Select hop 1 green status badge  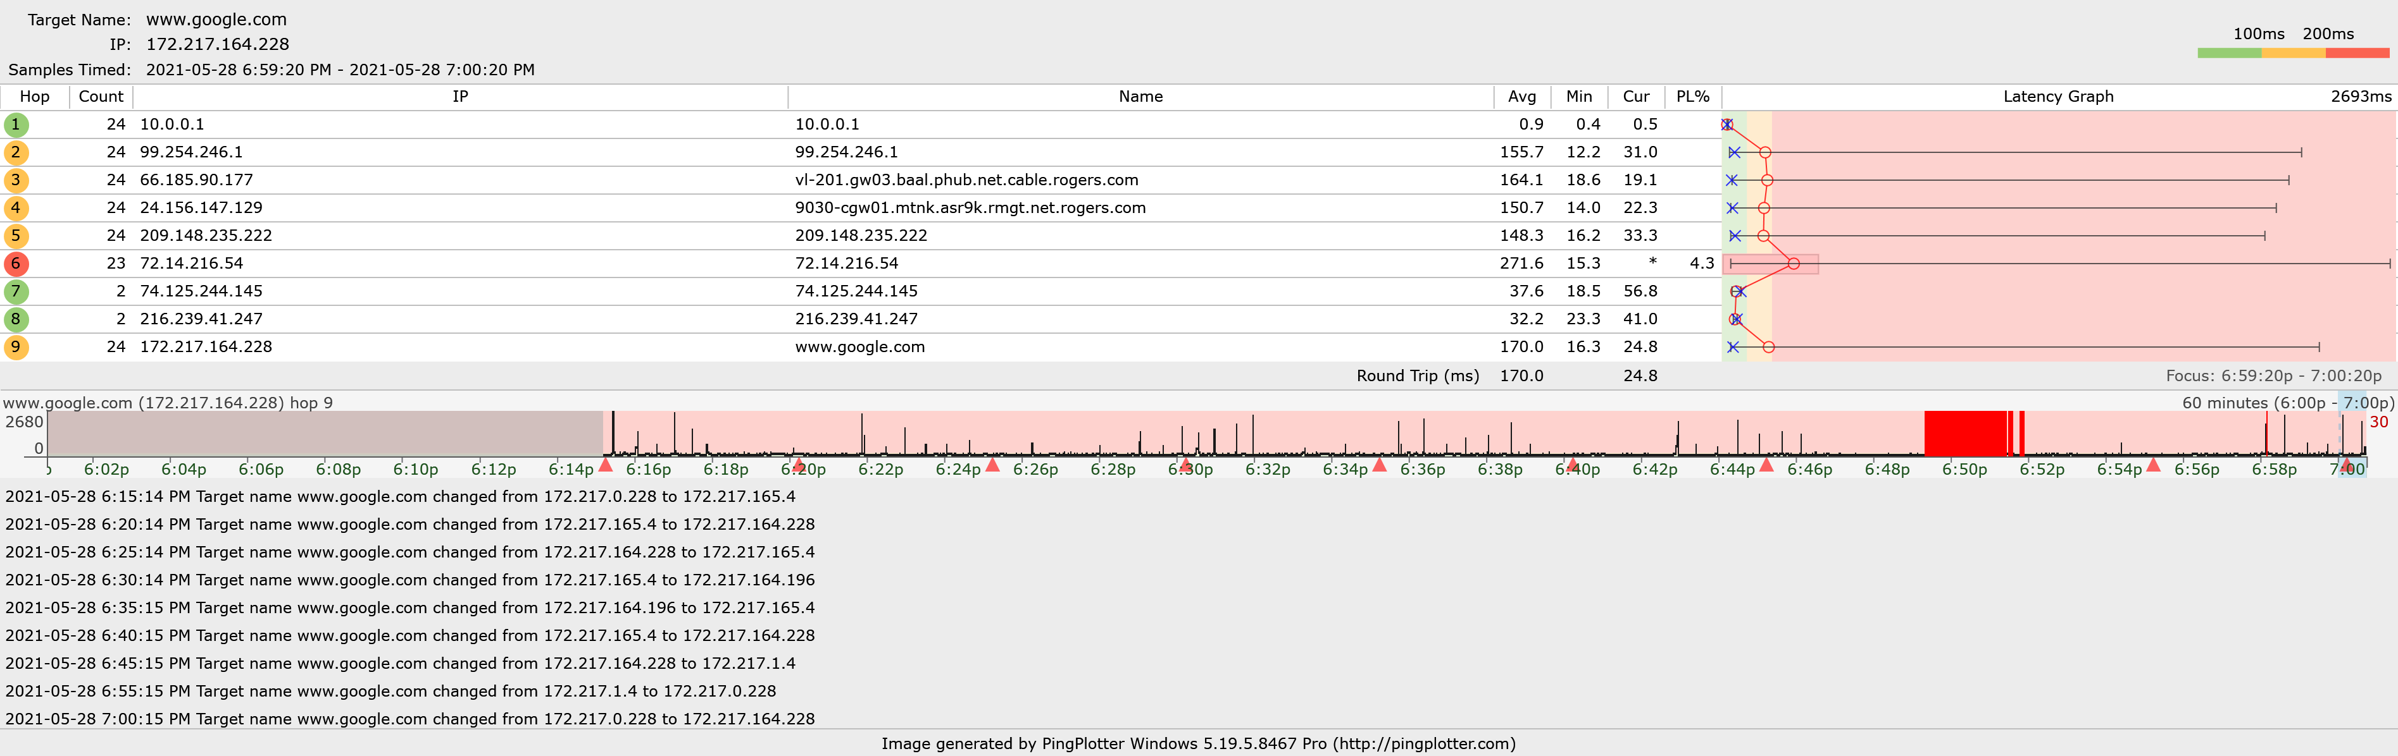tap(16, 124)
